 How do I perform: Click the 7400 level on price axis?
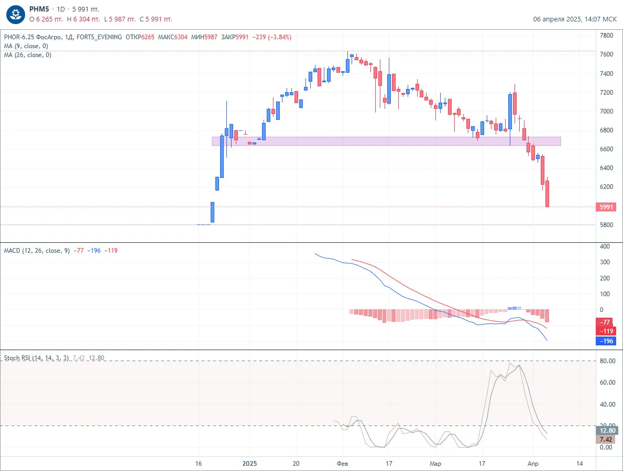tap(606, 73)
